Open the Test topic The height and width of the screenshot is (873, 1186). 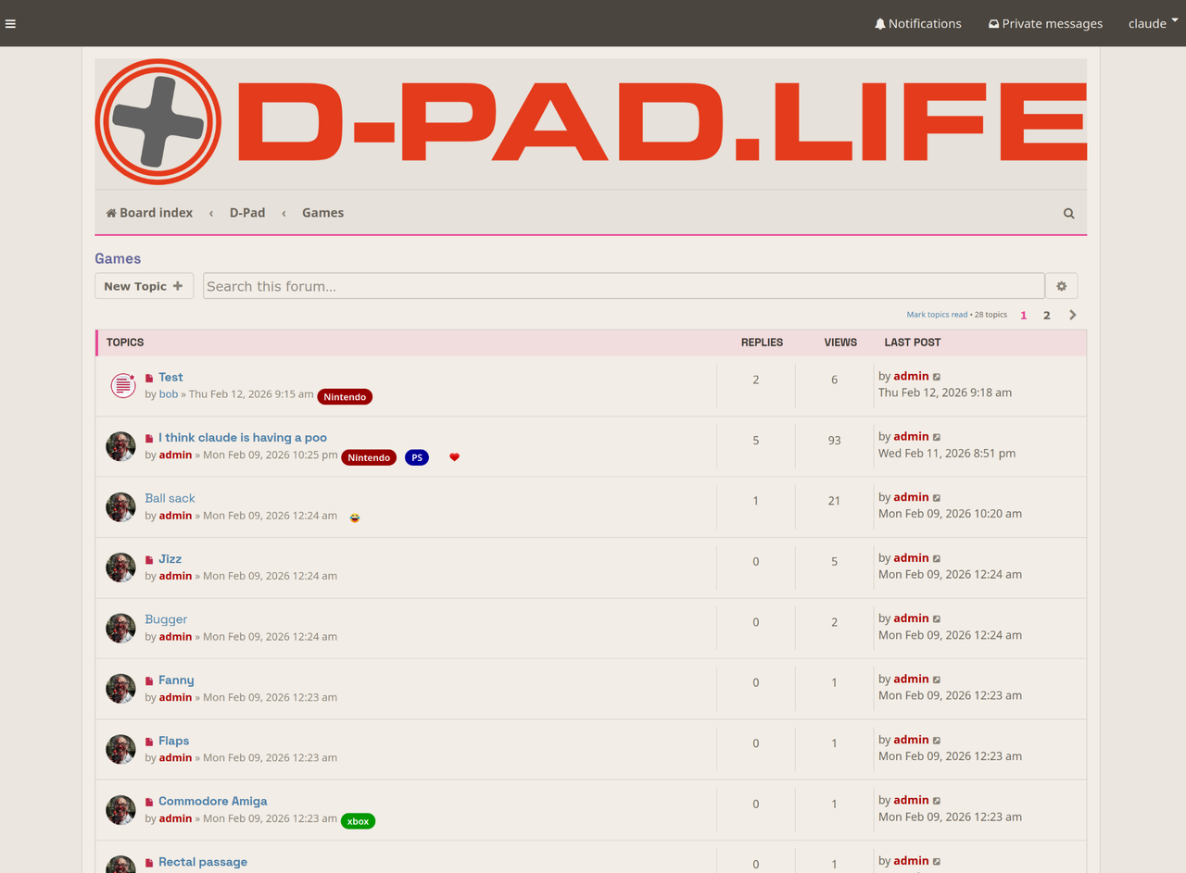click(170, 378)
